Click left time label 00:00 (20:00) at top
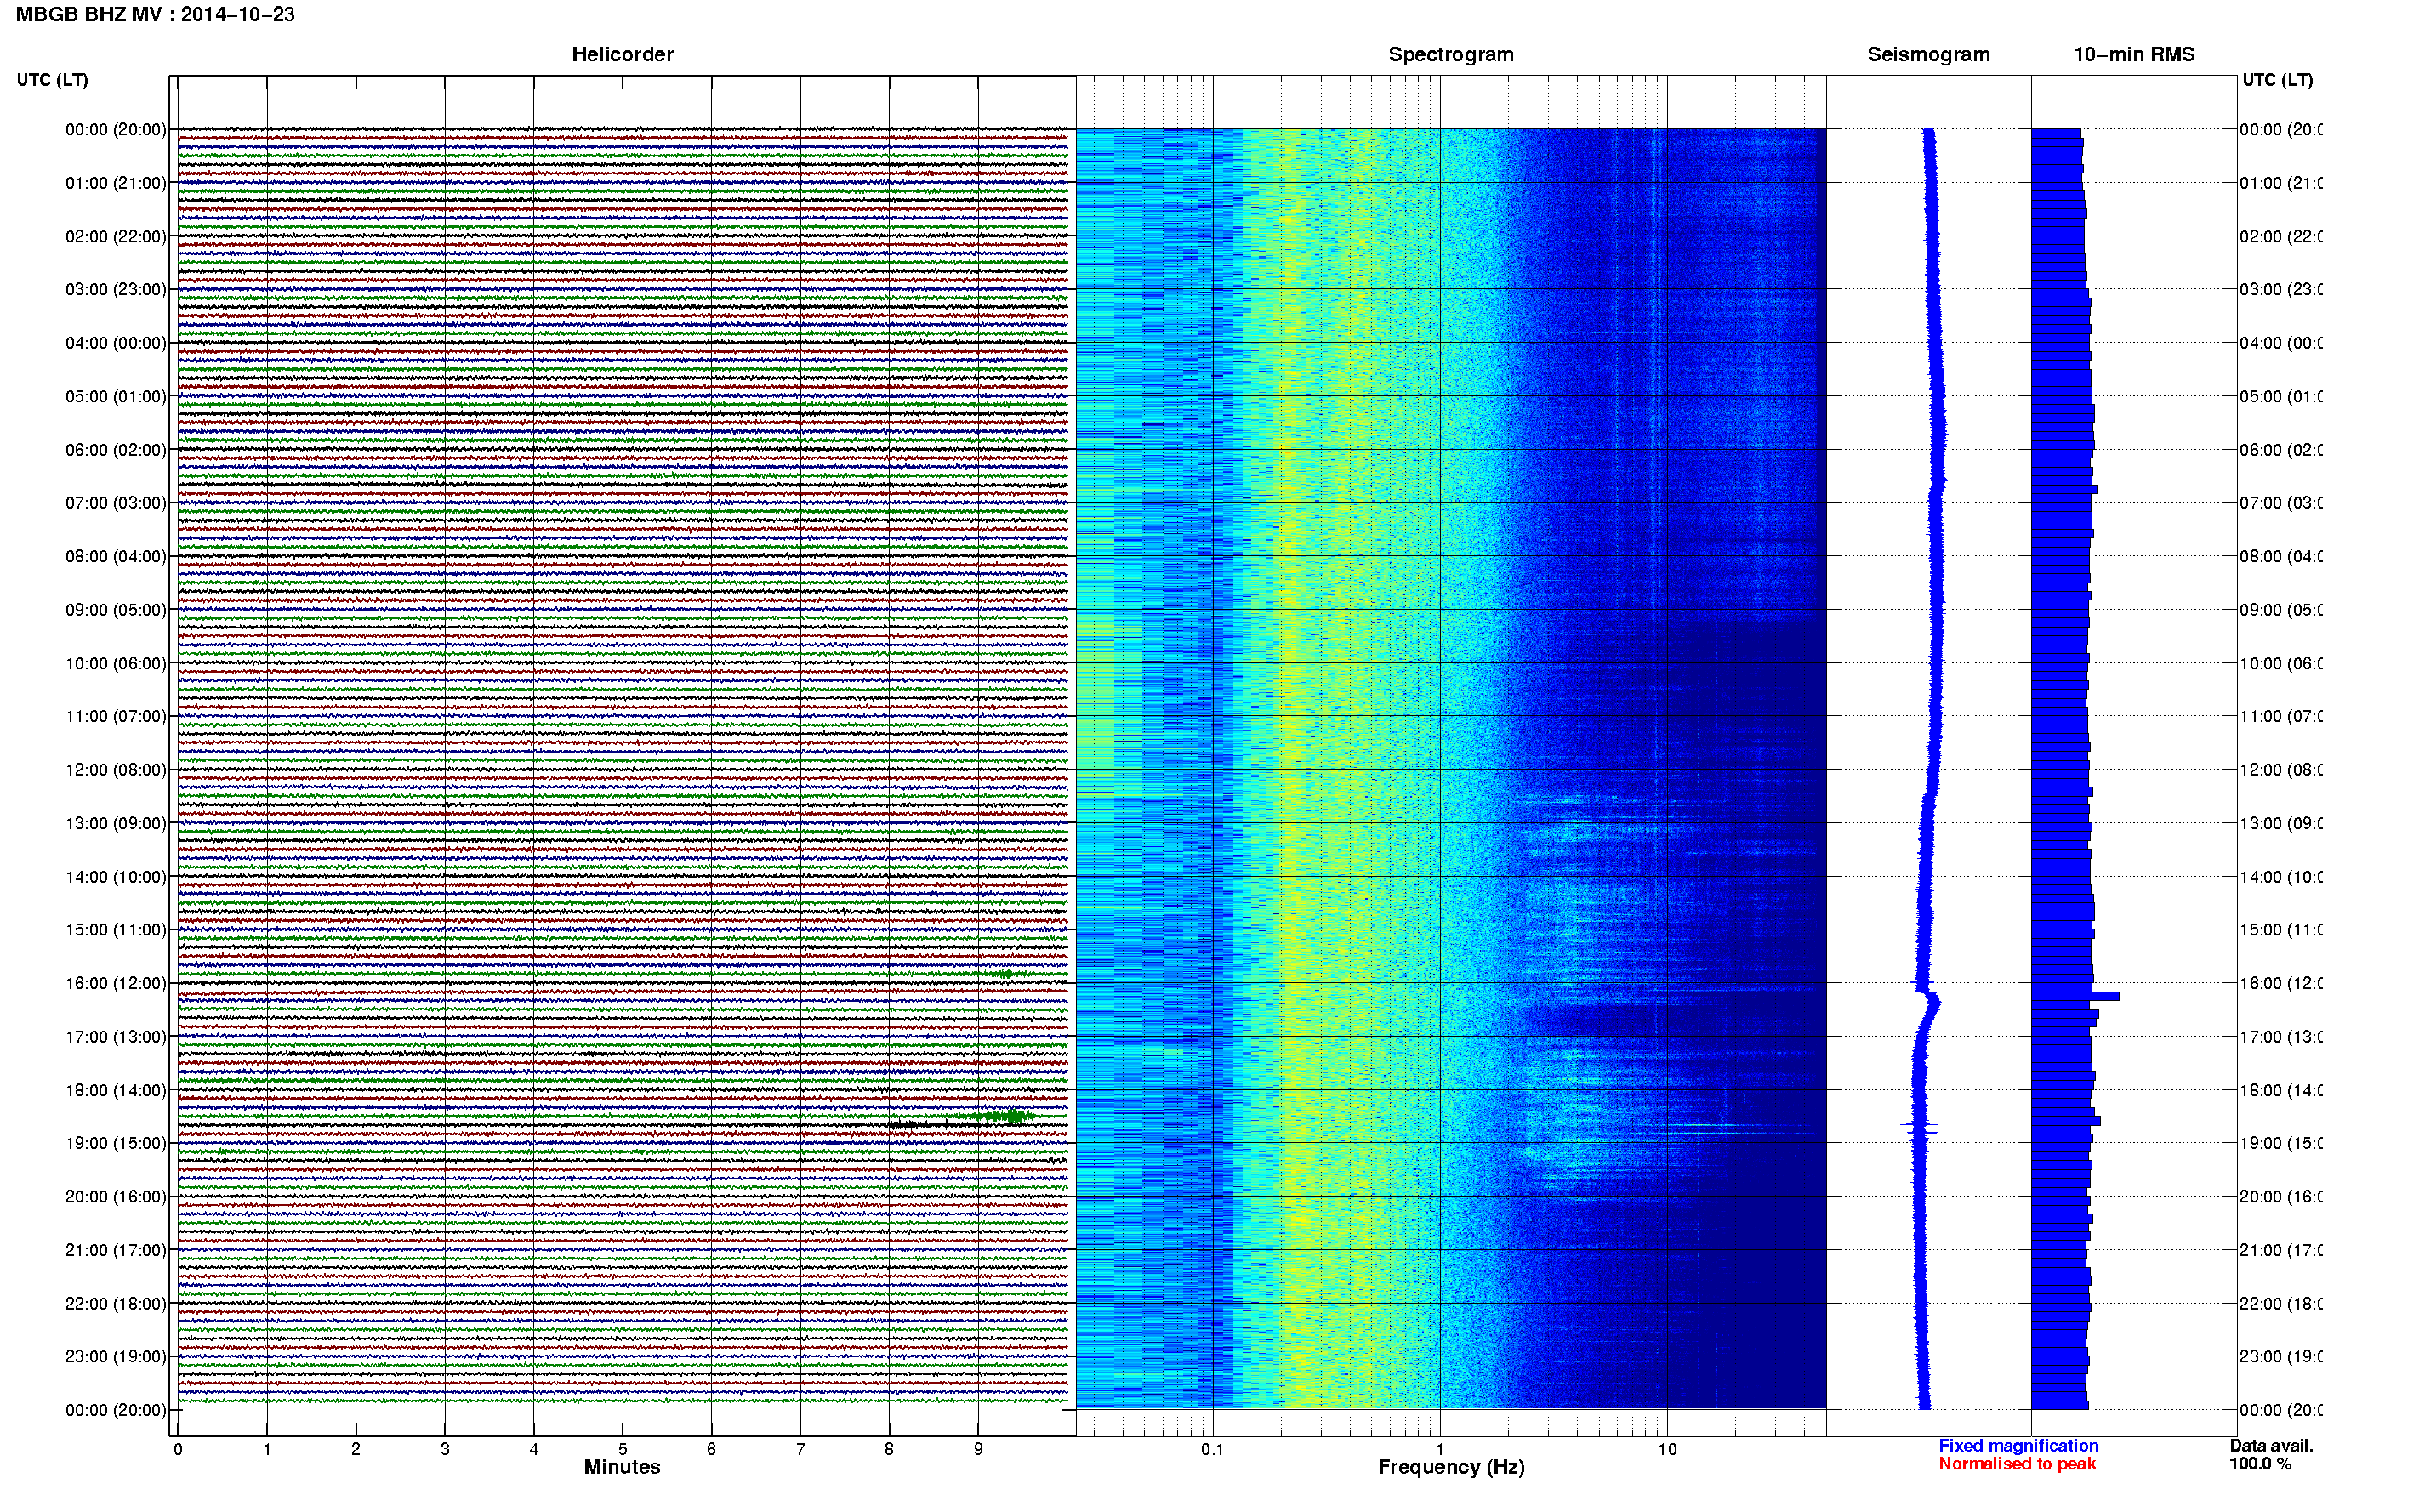The width and height of the screenshot is (2419, 1512). (115, 129)
